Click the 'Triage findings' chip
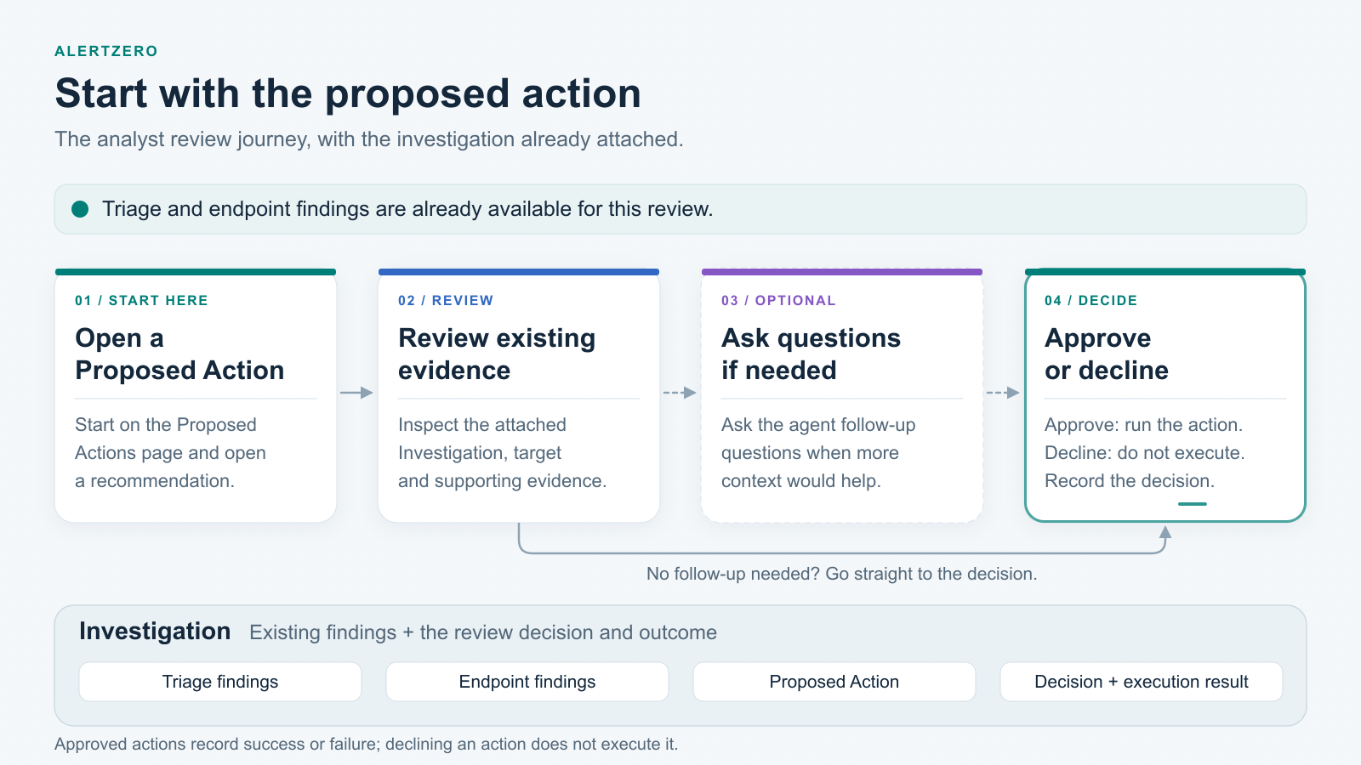The image size is (1361, 765). click(220, 682)
